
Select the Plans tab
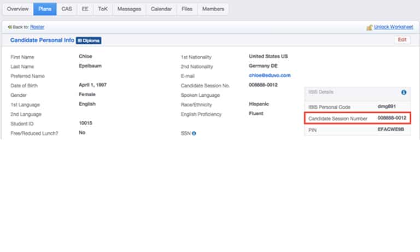coord(45,9)
